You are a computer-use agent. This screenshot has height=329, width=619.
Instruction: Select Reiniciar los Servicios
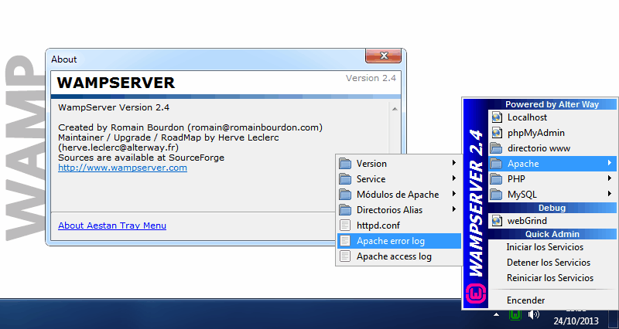[552, 278]
